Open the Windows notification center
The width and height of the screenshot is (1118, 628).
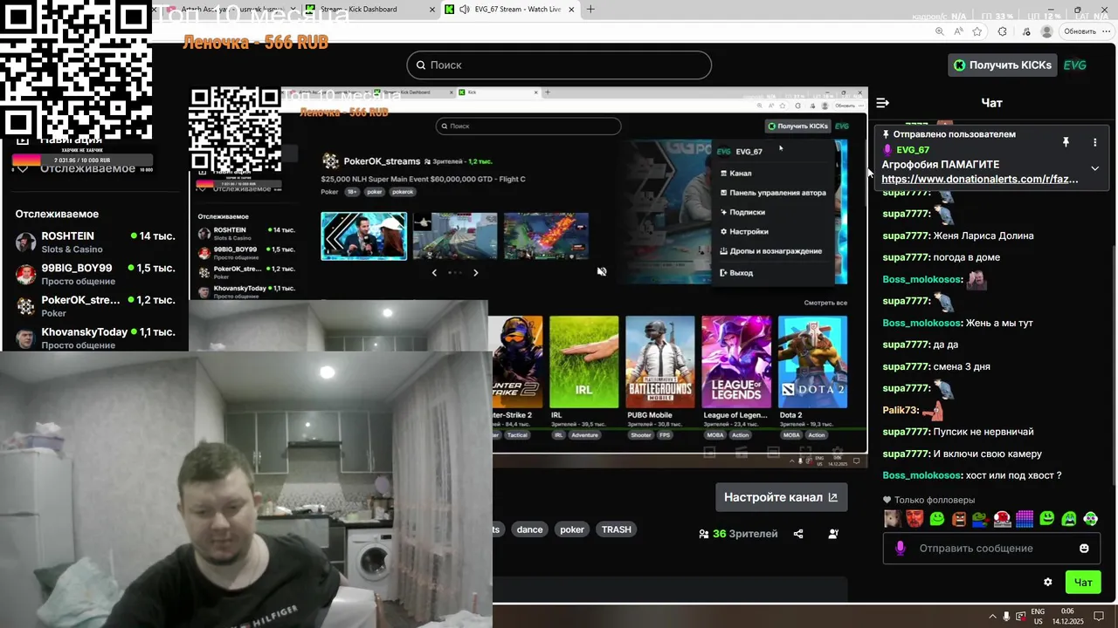coord(1100,617)
